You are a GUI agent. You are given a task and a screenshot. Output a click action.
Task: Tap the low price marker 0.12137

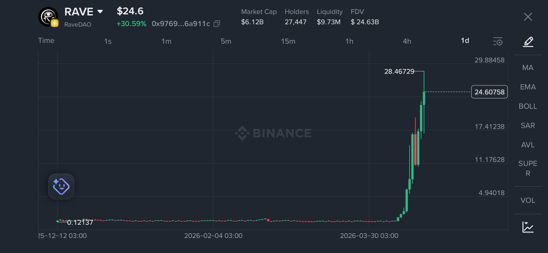tap(80, 222)
